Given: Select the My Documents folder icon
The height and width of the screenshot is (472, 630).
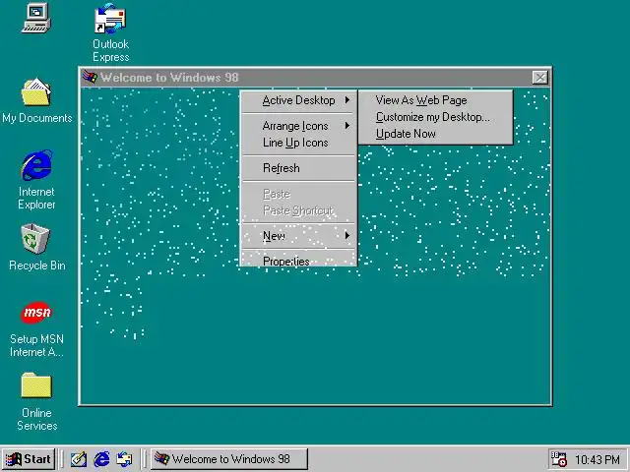Looking at the screenshot, I should (36, 100).
